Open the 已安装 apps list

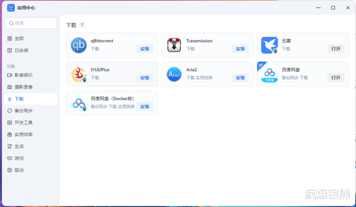point(31,50)
